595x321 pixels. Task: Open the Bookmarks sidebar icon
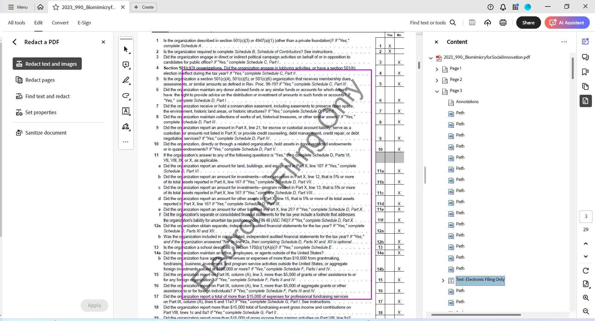click(x=585, y=72)
